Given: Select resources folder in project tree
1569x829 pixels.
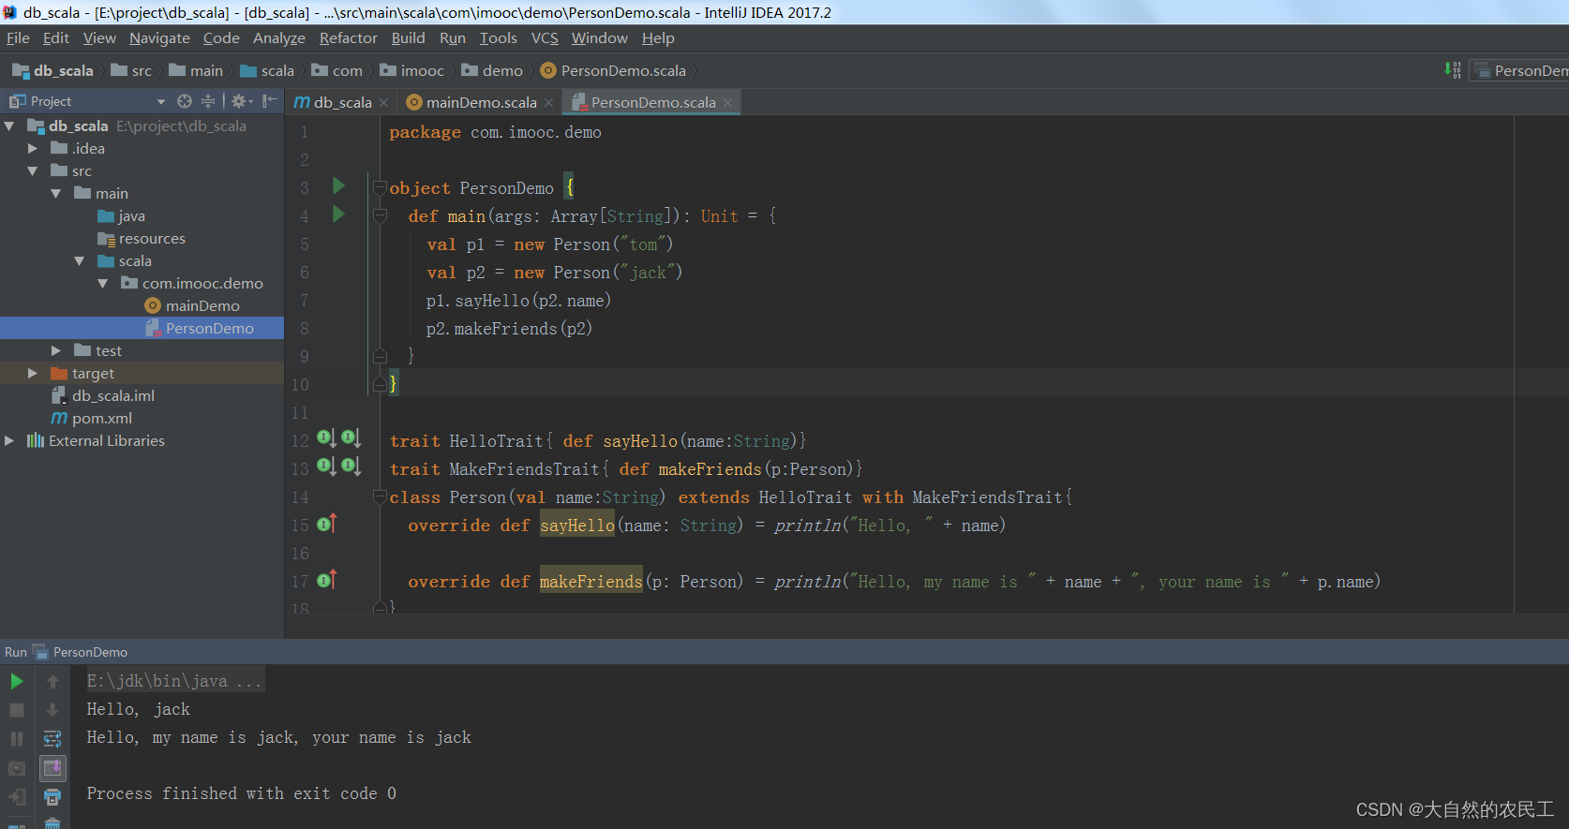Looking at the screenshot, I should coord(142,238).
